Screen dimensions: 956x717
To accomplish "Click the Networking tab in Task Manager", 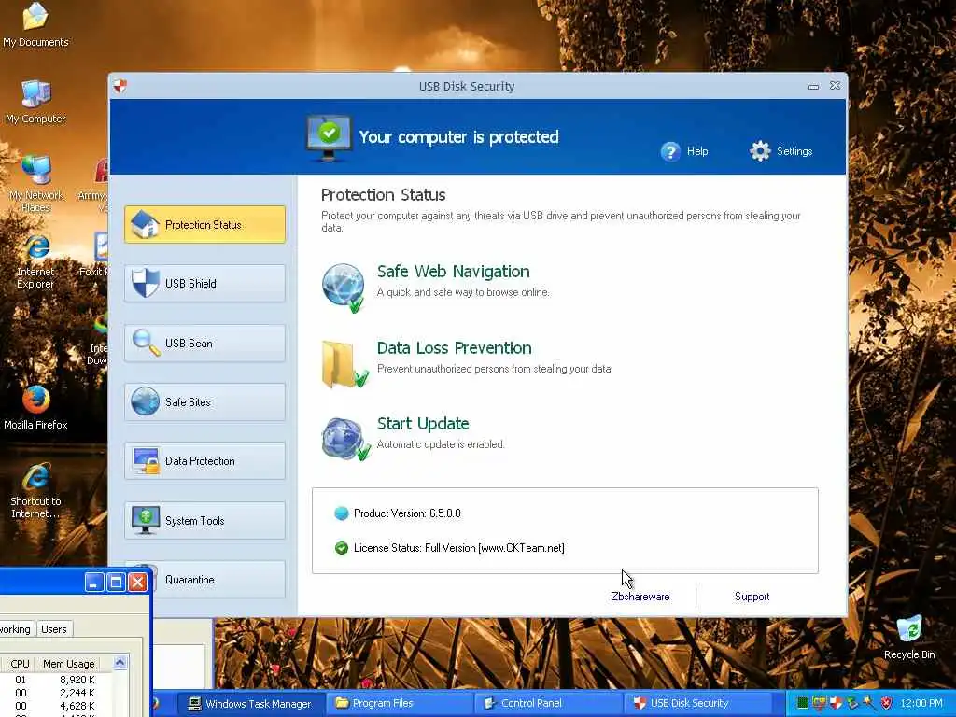I will pyautogui.click(x=16, y=629).
